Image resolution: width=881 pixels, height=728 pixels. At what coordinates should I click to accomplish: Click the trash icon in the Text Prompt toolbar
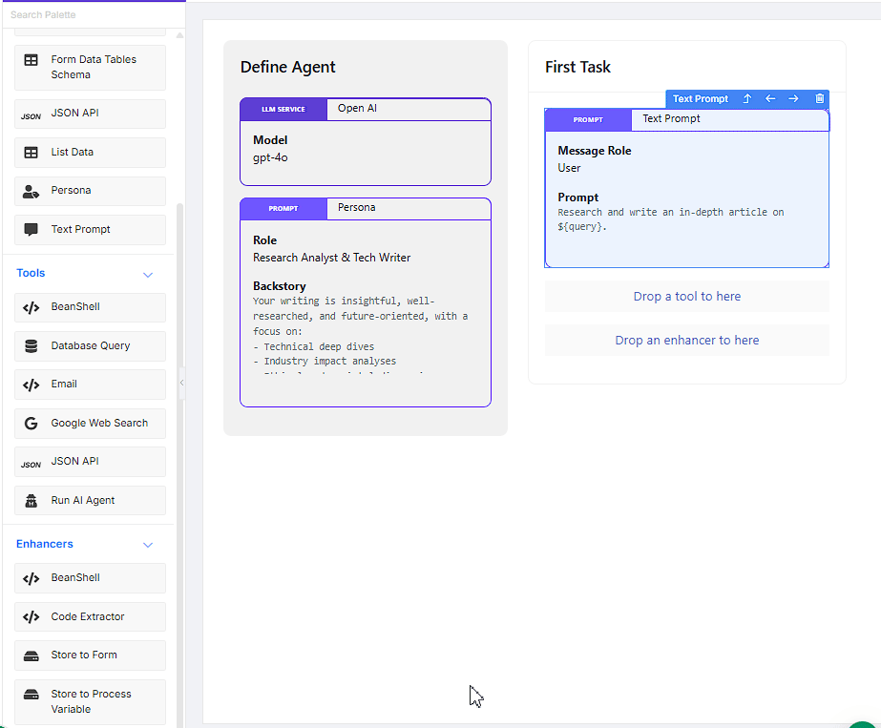819,99
